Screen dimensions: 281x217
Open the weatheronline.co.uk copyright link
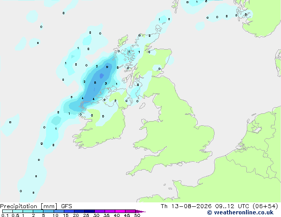coord(240,213)
